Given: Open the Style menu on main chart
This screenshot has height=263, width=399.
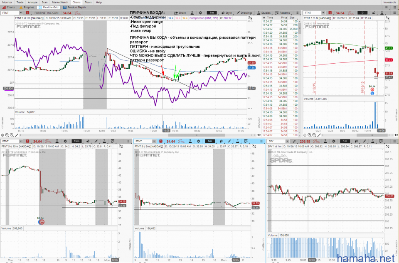Looking at the screenshot, I should (227, 13).
